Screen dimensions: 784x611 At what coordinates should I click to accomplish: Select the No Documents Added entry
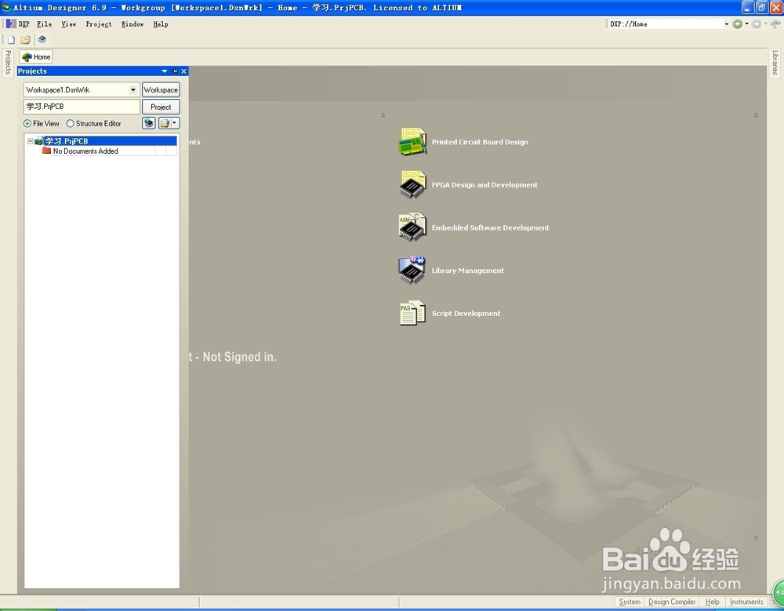(x=85, y=151)
